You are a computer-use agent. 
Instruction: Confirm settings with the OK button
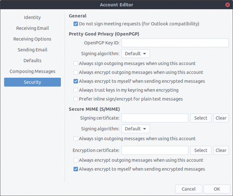click(x=217, y=189)
